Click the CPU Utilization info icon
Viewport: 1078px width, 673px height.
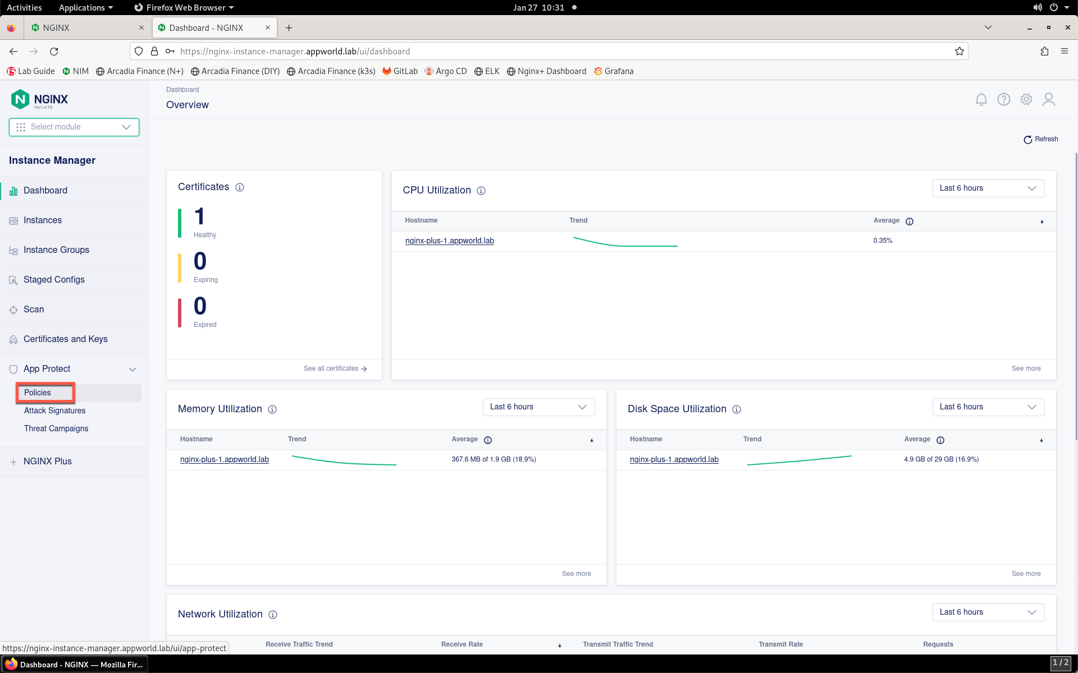pyautogui.click(x=481, y=191)
